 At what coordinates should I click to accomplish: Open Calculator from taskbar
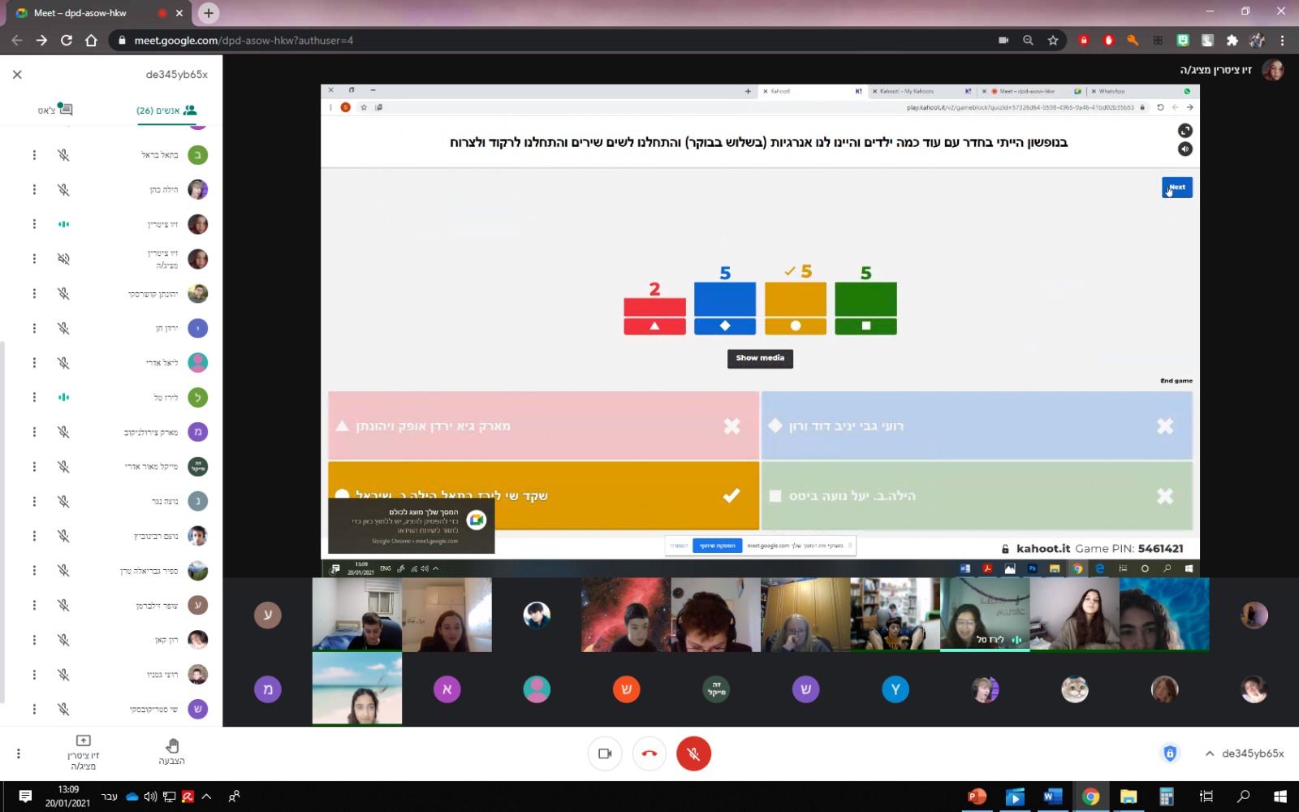click(x=1167, y=797)
